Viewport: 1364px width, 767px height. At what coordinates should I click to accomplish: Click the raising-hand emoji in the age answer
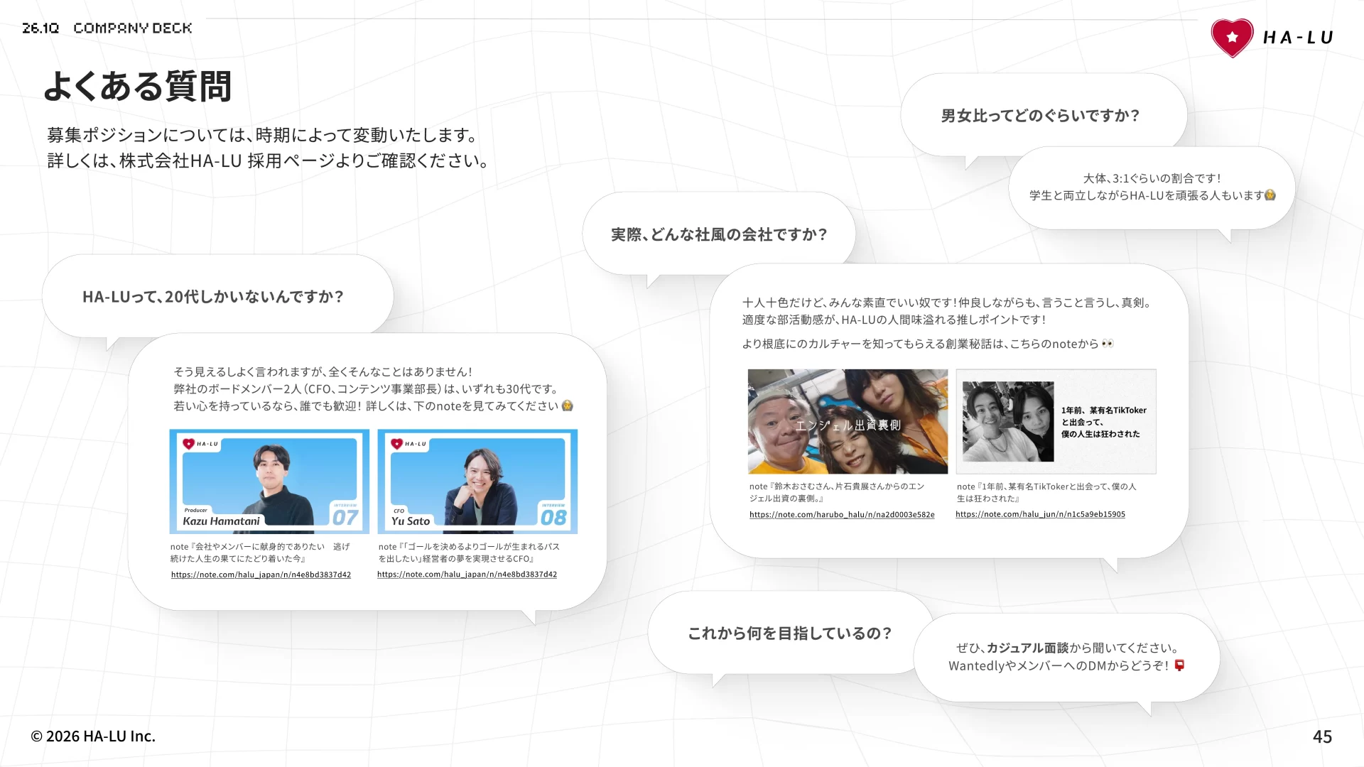[x=568, y=406]
